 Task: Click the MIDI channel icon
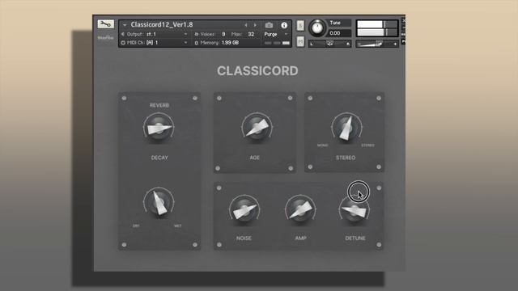123,43
